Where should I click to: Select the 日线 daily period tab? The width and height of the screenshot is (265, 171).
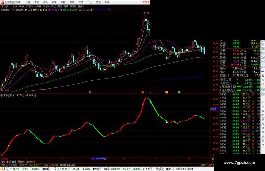(53, 6)
